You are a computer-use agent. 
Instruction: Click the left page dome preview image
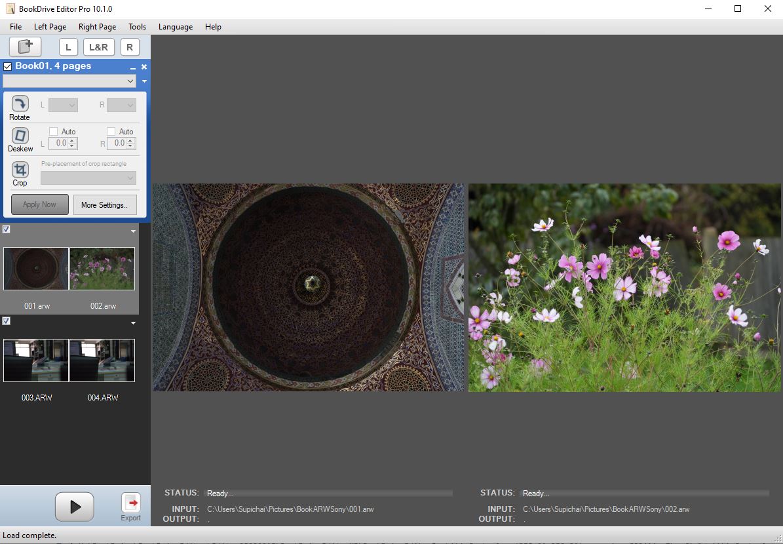pos(308,287)
